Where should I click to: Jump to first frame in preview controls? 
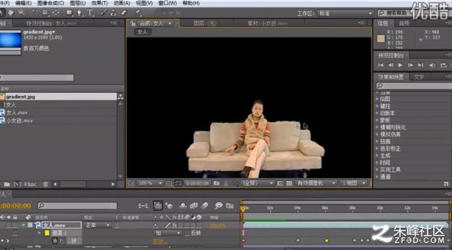click(380, 66)
